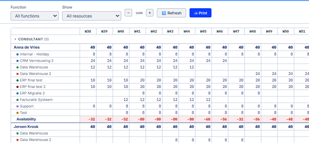
Task: Click the blue marker for Internal - Holiday
Action: coord(18,54)
